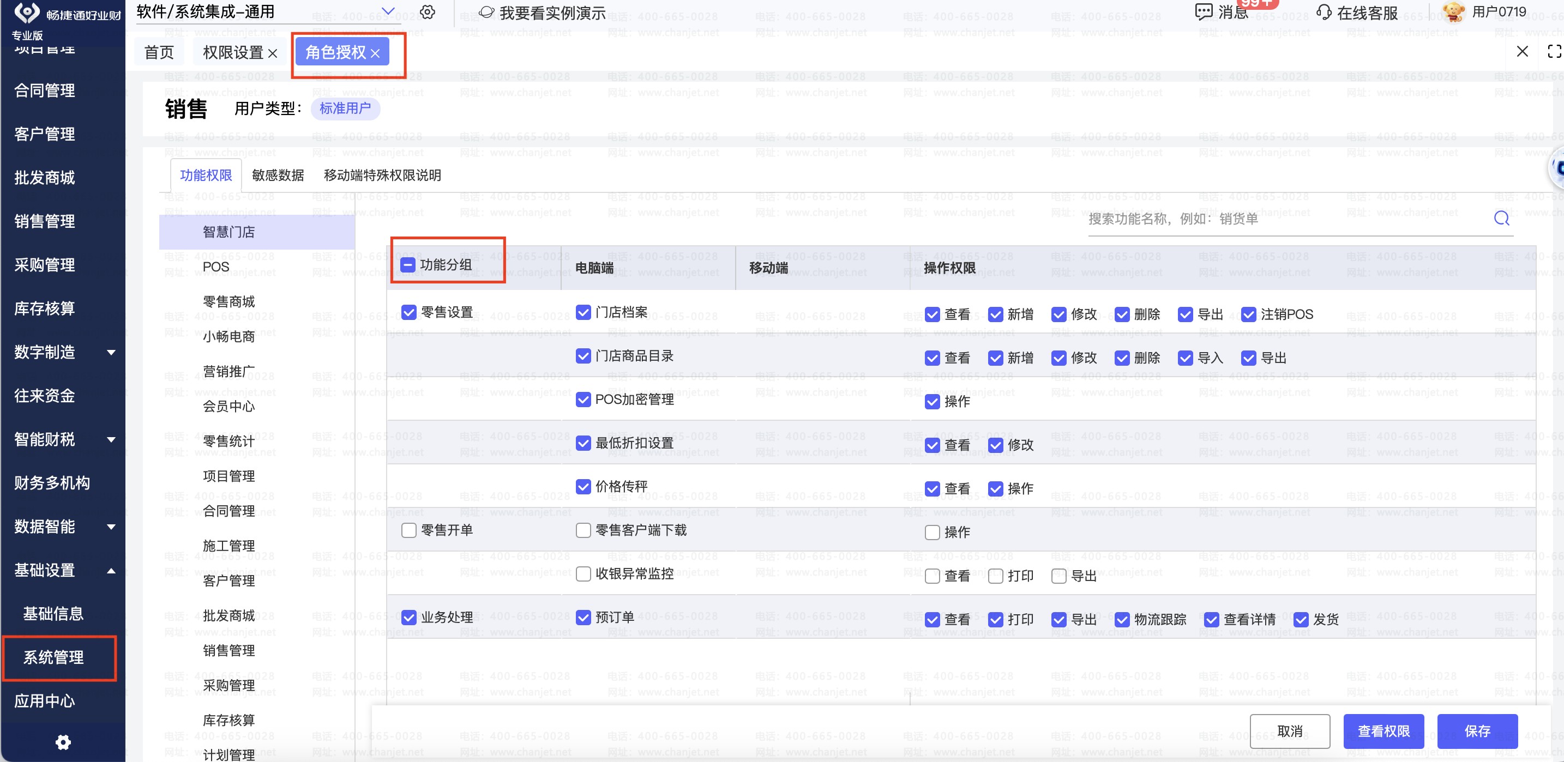The width and height of the screenshot is (1564, 762).
Task: Click the 用户0719 avatar icon
Action: [1453, 11]
